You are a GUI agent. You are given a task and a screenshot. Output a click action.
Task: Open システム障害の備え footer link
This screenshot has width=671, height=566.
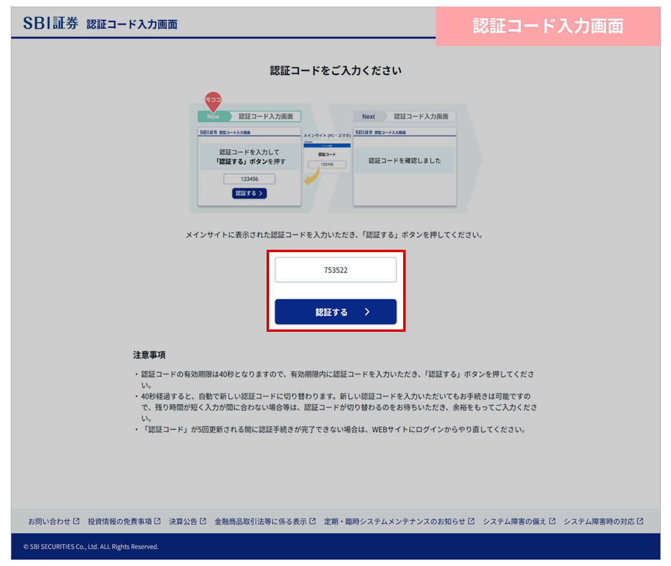[515, 522]
